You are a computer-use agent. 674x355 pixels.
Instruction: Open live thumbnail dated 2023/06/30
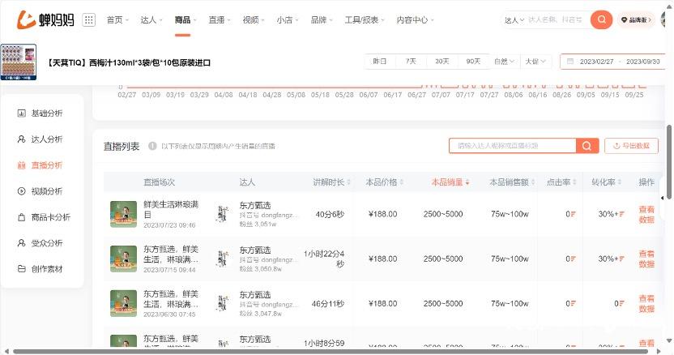(x=123, y=303)
